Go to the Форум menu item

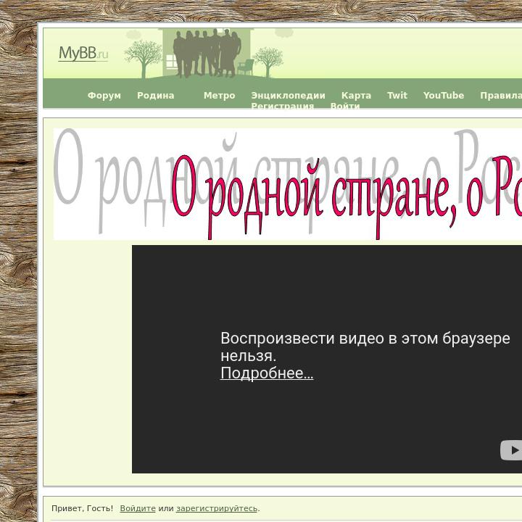tap(104, 96)
